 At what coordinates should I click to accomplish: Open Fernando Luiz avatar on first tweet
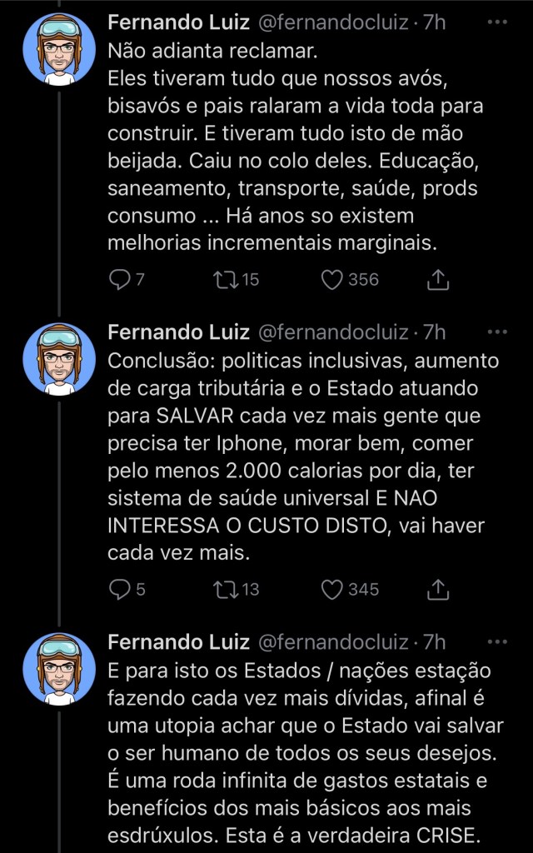pos(59,49)
